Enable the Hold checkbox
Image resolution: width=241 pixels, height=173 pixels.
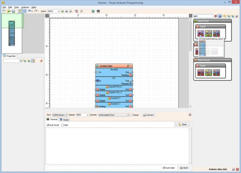[x=63, y=125]
